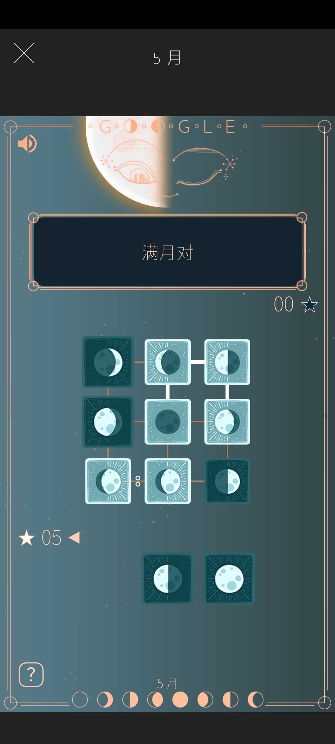The image size is (335, 744).
Task: Select the full moon card in hand
Action: coord(229,578)
